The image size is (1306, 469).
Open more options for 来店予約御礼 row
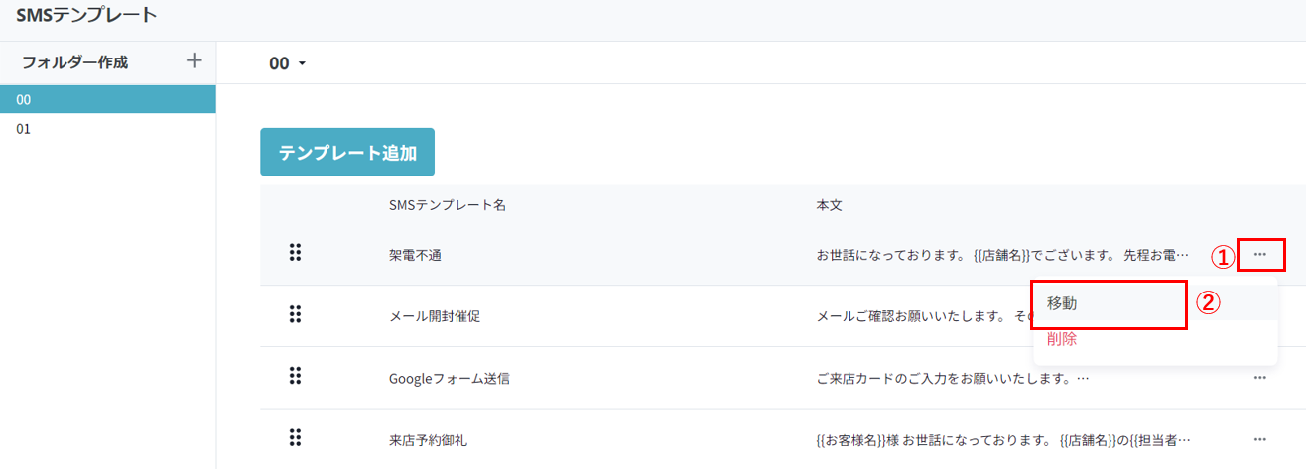click(1260, 439)
